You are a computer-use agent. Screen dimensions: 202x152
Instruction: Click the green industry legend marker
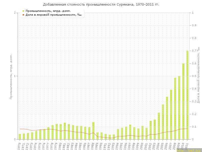pos(23,11)
